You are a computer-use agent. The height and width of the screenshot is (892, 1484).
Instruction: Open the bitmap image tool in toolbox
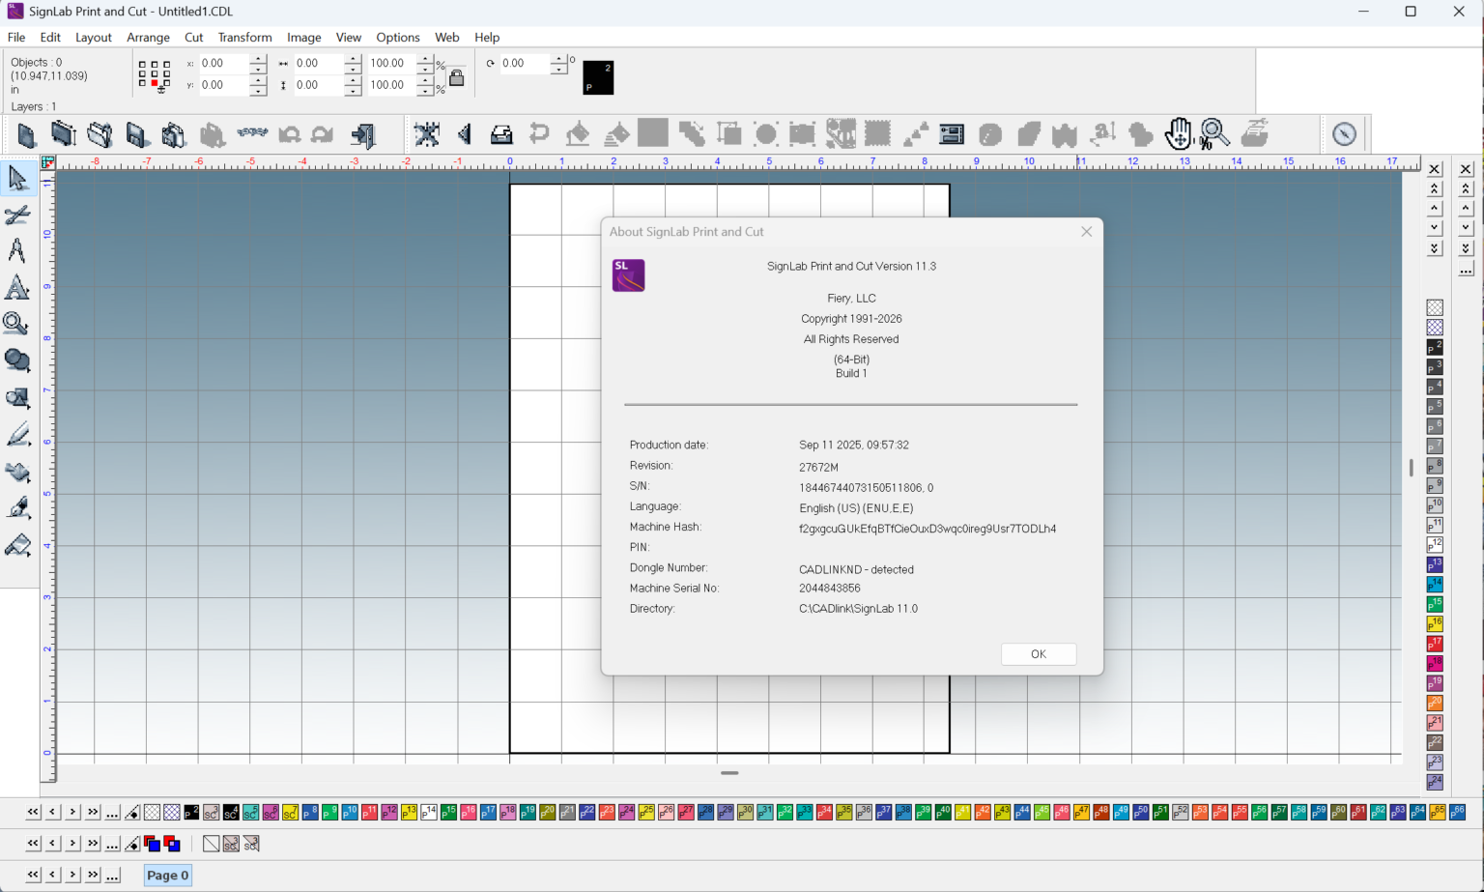click(x=17, y=398)
